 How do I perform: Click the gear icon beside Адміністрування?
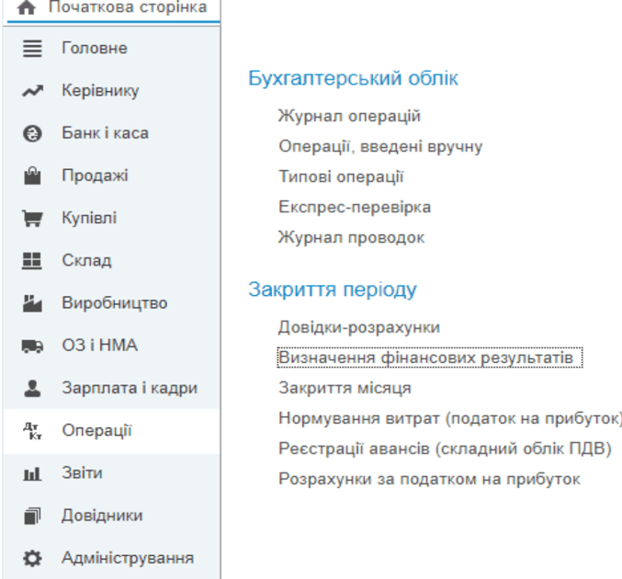28,558
